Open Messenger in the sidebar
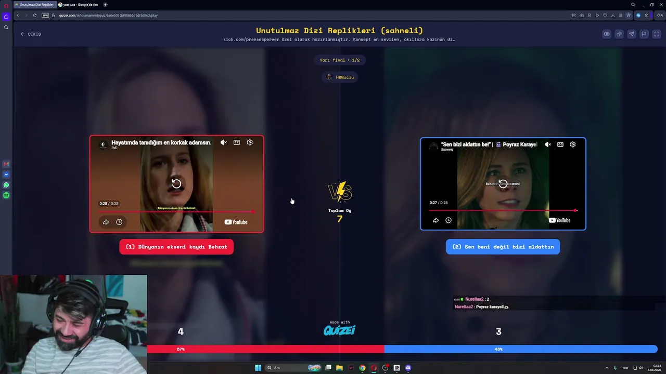 click(x=6, y=175)
